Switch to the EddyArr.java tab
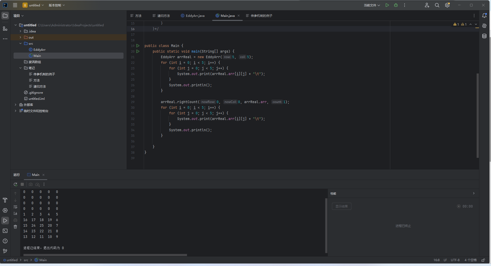Image resolution: width=491 pixels, height=266 pixels. click(x=193, y=16)
